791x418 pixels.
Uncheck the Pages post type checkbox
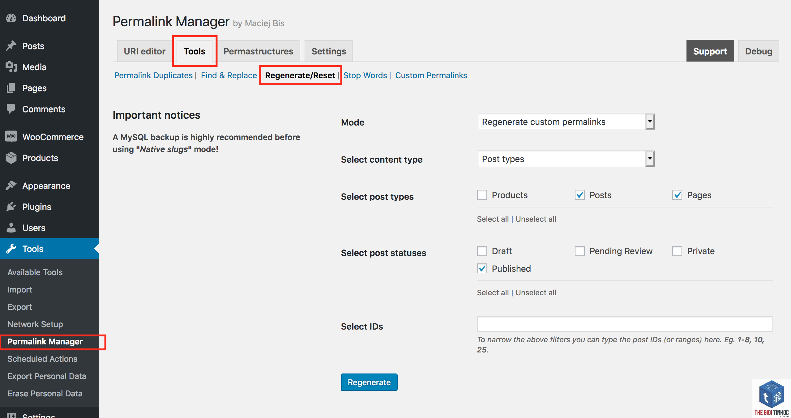click(x=677, y=195)
